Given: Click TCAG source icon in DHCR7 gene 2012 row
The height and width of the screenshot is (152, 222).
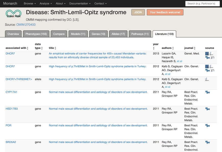Looking at the screenshot, I should click(207, 66).
